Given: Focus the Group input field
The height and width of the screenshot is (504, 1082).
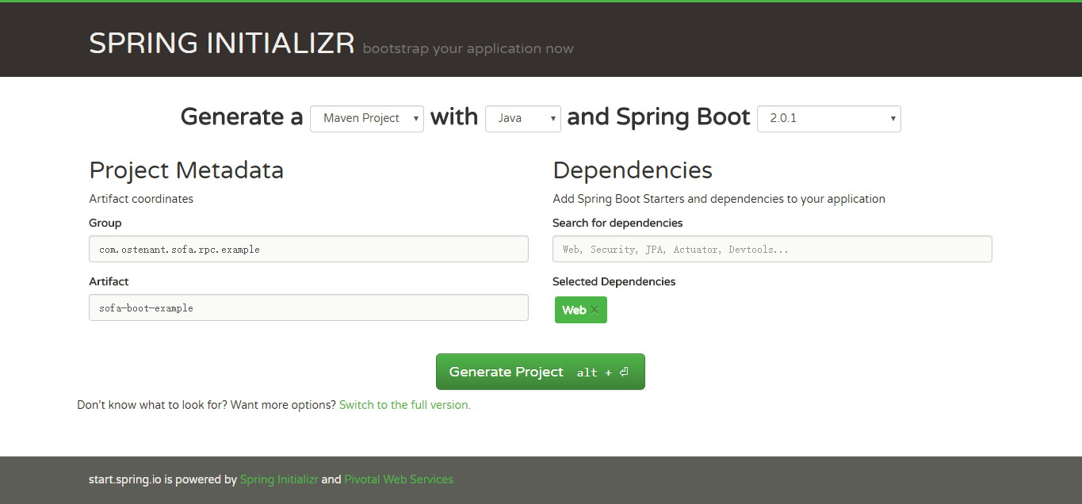Looking at the screenshot, I should [x=308, y=249].
